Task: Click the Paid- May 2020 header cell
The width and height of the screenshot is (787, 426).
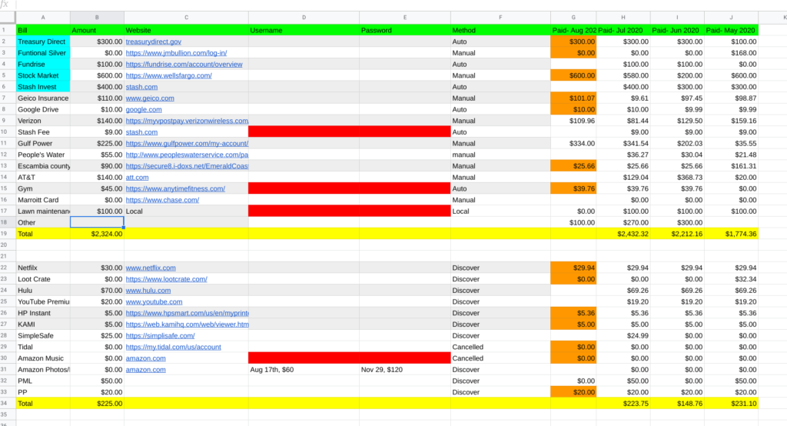Action: pos(731,30)
